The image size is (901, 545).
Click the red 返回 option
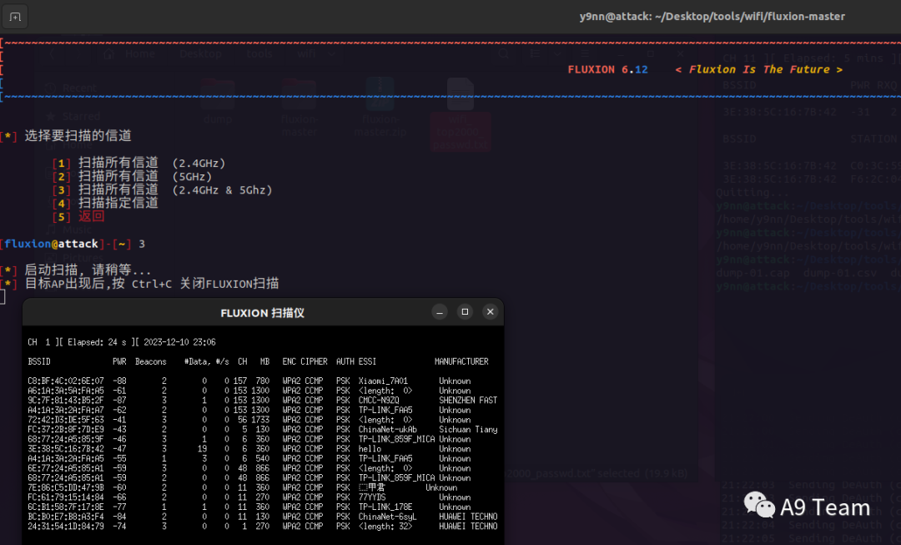coord(92,217)
